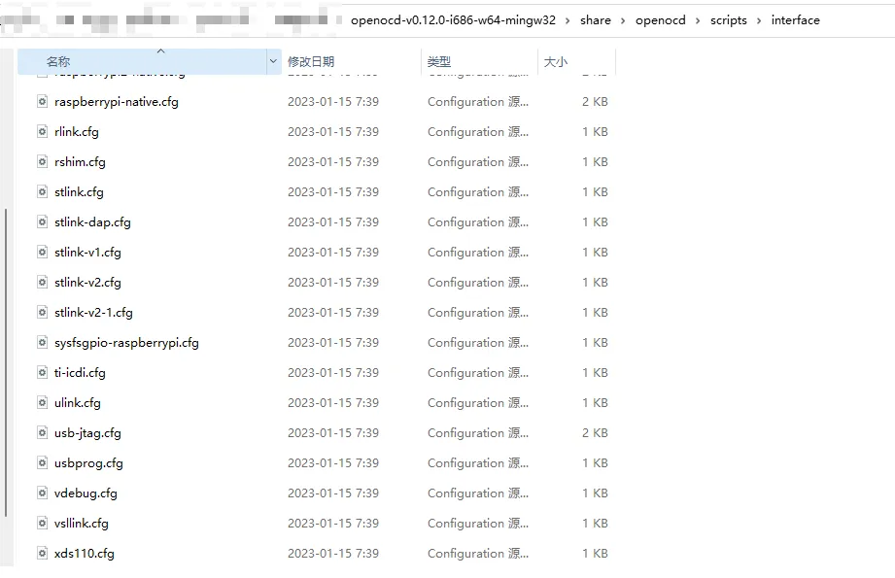Select the usb-jtag.cfg file icon

pos(43,433)
